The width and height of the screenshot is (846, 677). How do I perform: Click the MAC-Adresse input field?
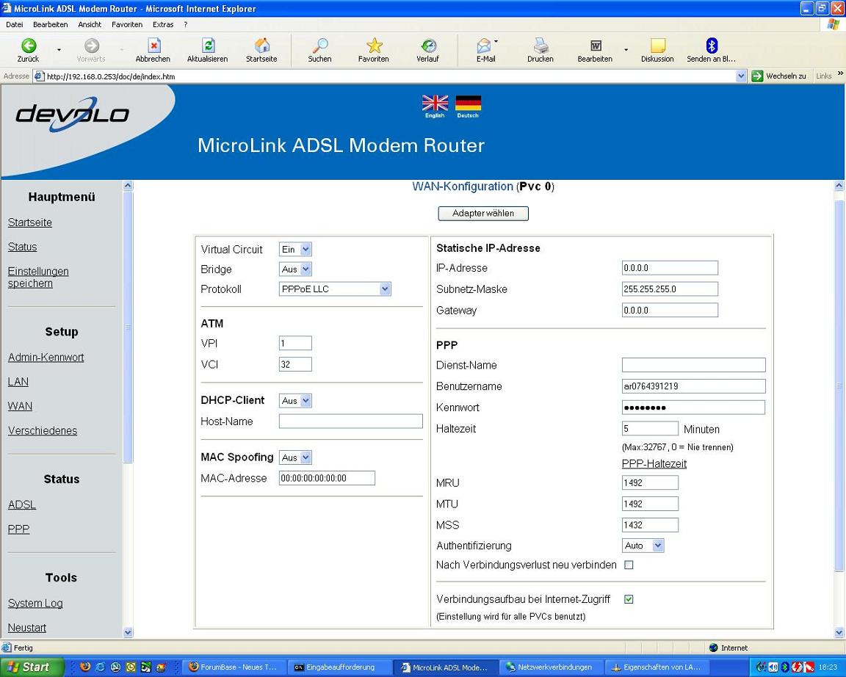pos(327,478)
